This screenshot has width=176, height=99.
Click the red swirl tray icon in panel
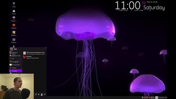pyautogui.click(x=145, y=98)
